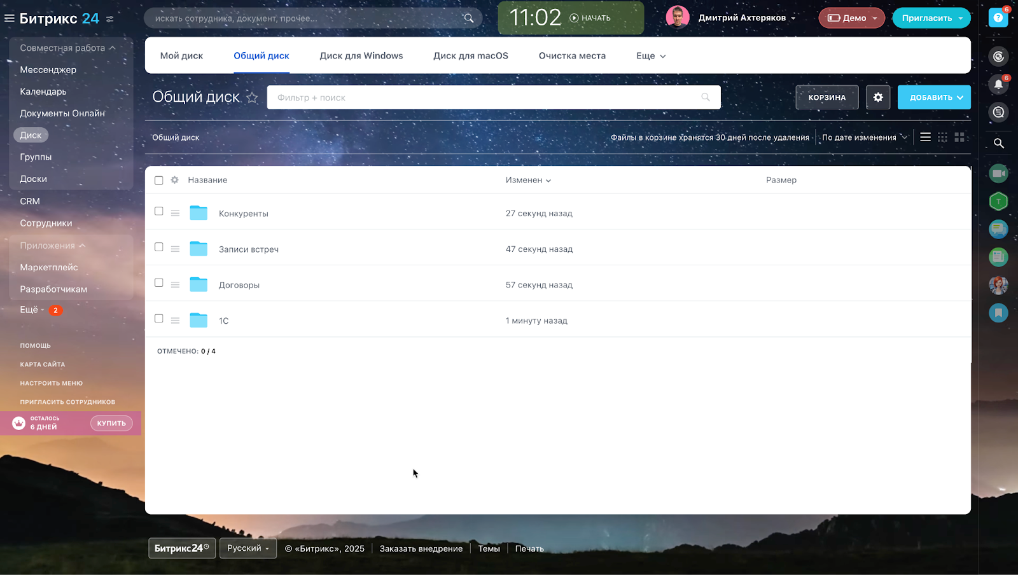1018x575 pixels.
Task: Open the chat bubble icon under the bell
Action: [998, 112]
